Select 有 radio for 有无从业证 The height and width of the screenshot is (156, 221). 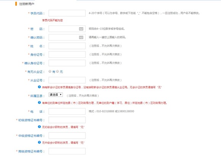(x=50, y=71)
